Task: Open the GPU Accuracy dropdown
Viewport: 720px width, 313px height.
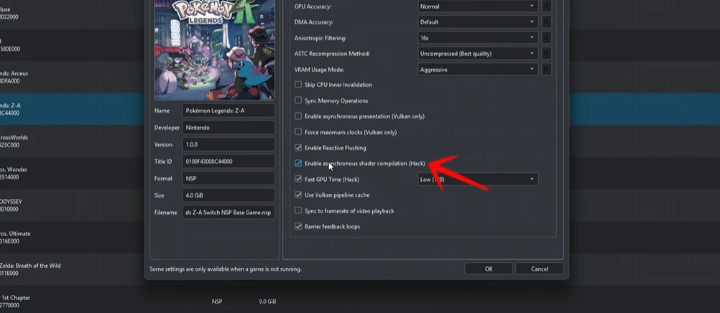Action: pyautogui.click(x=478, y=6)
